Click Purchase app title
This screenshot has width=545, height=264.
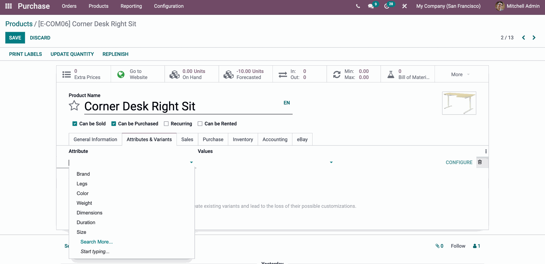coord(34,6)
